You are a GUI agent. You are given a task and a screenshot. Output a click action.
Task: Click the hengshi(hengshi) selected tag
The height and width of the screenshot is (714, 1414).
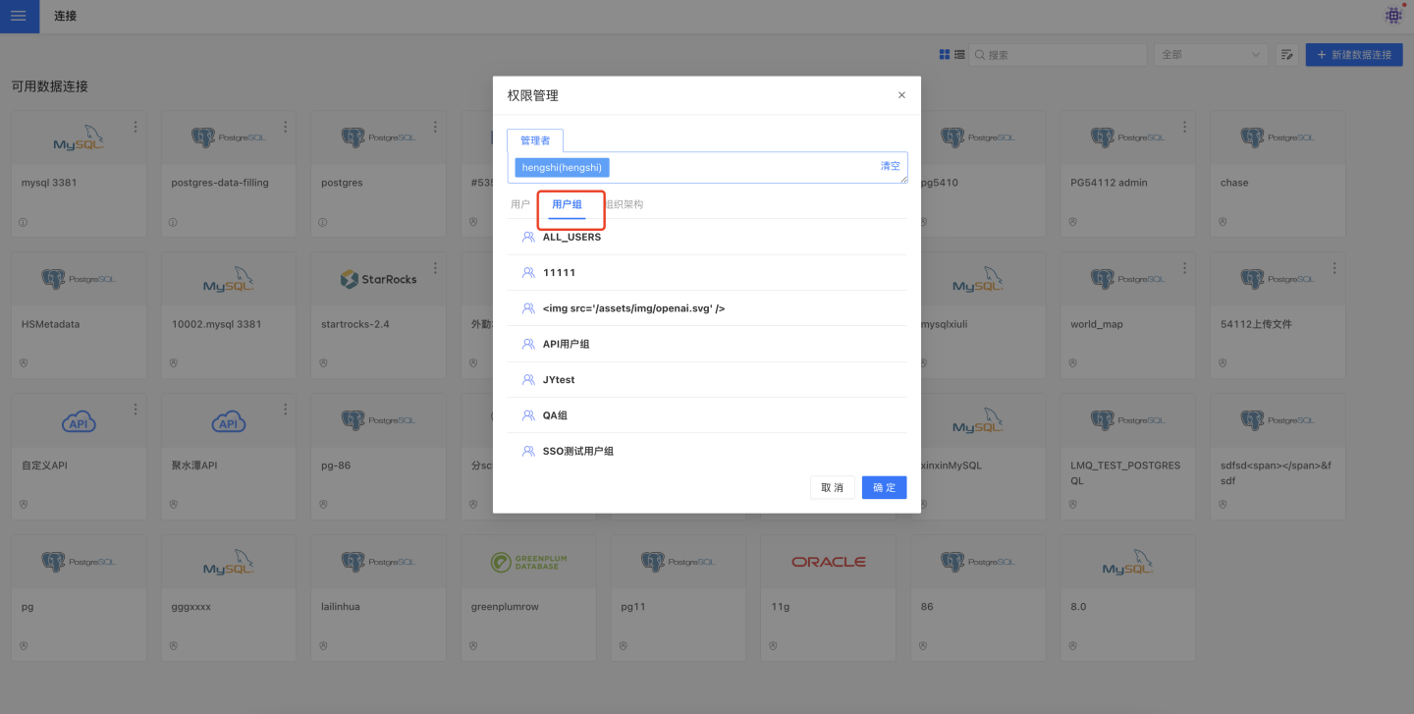[562, 168]
